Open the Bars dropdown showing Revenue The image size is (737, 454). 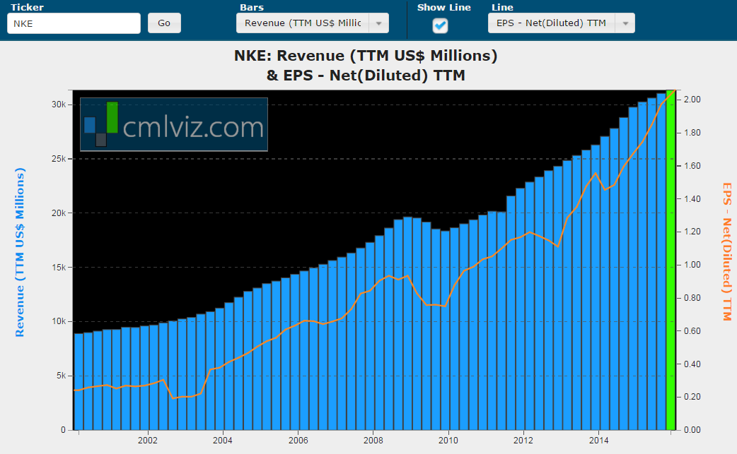coord(312,23)
